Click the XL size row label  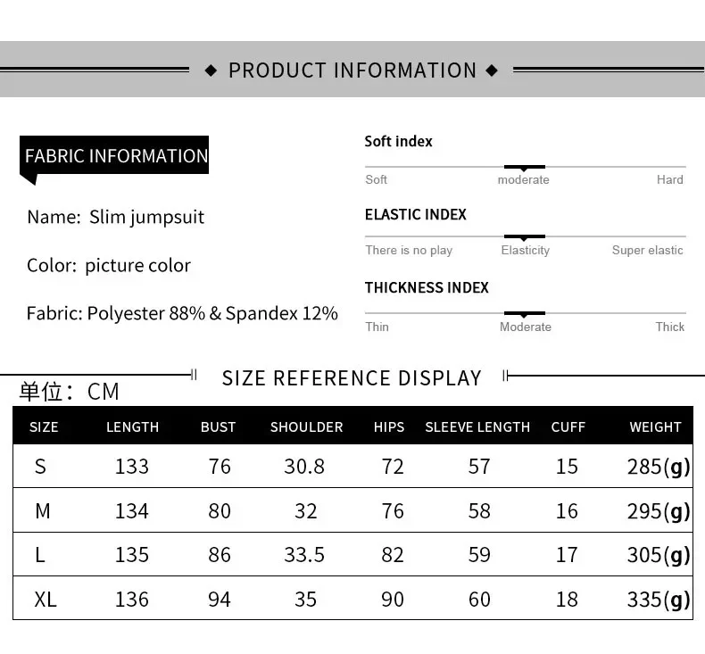tap(46, 600)
